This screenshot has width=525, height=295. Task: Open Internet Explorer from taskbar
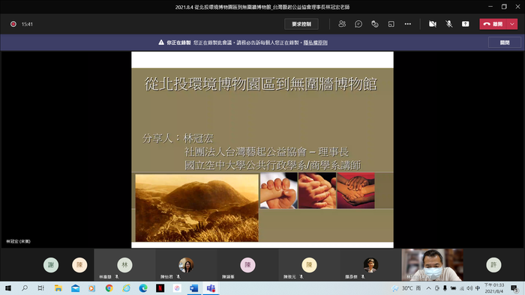(x=126, y=288)
